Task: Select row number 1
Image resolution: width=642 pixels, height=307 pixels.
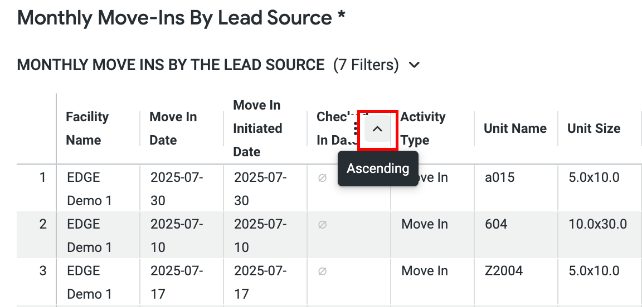Action: tap(43, 178)
